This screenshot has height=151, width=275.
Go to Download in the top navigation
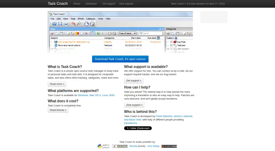[x=91, y=3]
